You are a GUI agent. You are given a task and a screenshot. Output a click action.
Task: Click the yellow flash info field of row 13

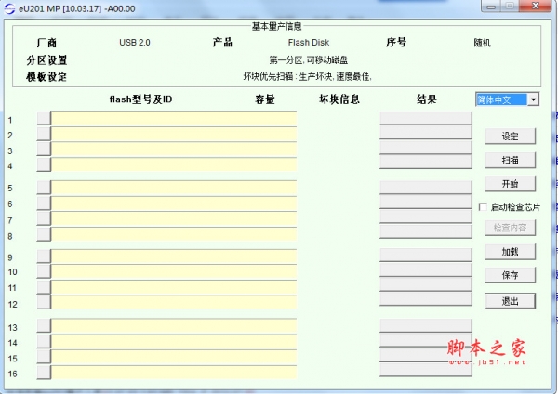point(174,326)
